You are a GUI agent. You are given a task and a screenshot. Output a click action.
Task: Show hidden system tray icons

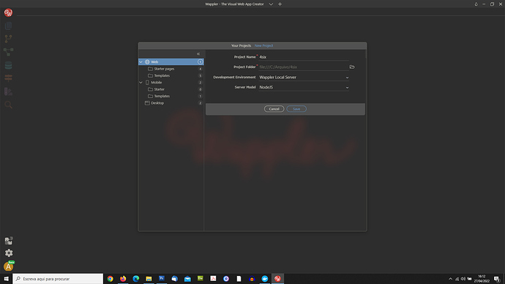click(450, 279)
